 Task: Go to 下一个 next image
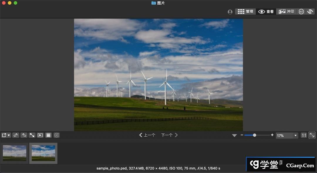[x=169, y=135]
